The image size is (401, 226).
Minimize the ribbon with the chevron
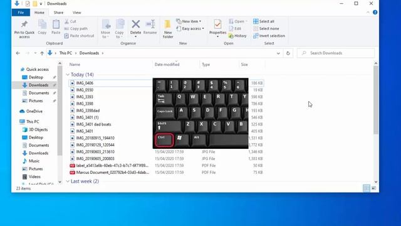[x=368, y=13]
